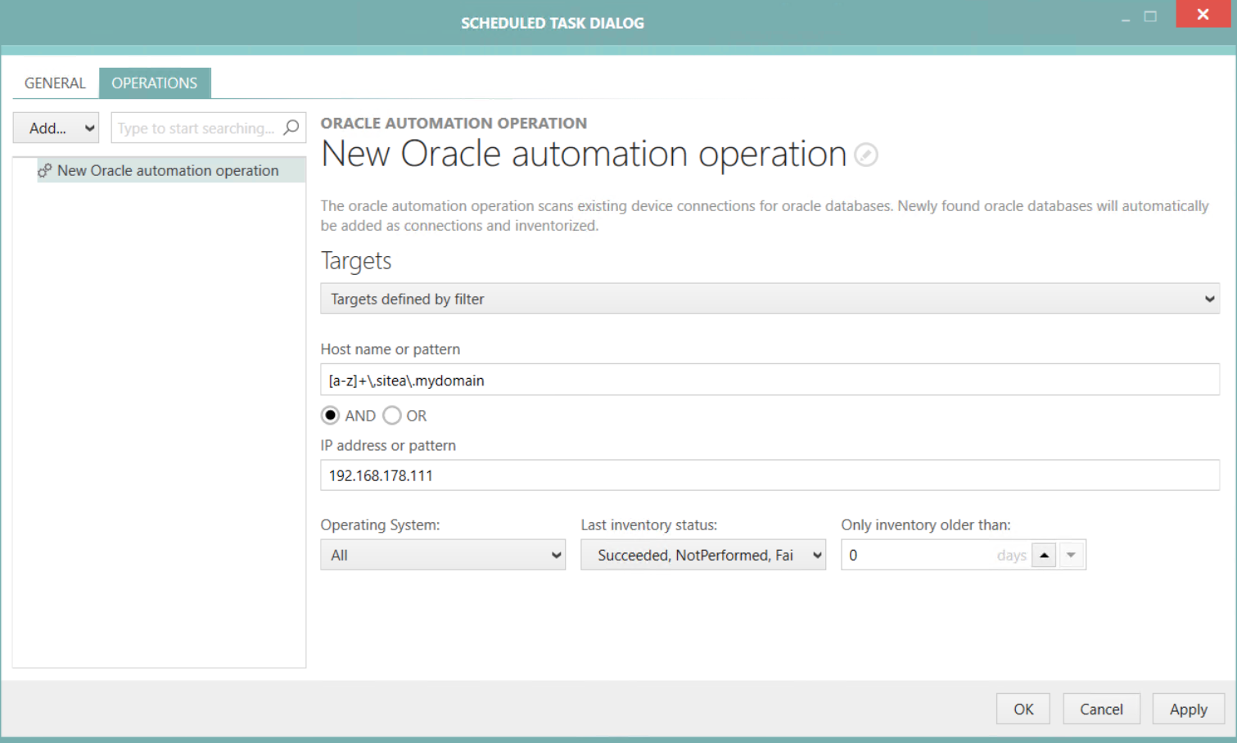Apply the task settings
The image size is (1237, 743).
click(1188, 709)
